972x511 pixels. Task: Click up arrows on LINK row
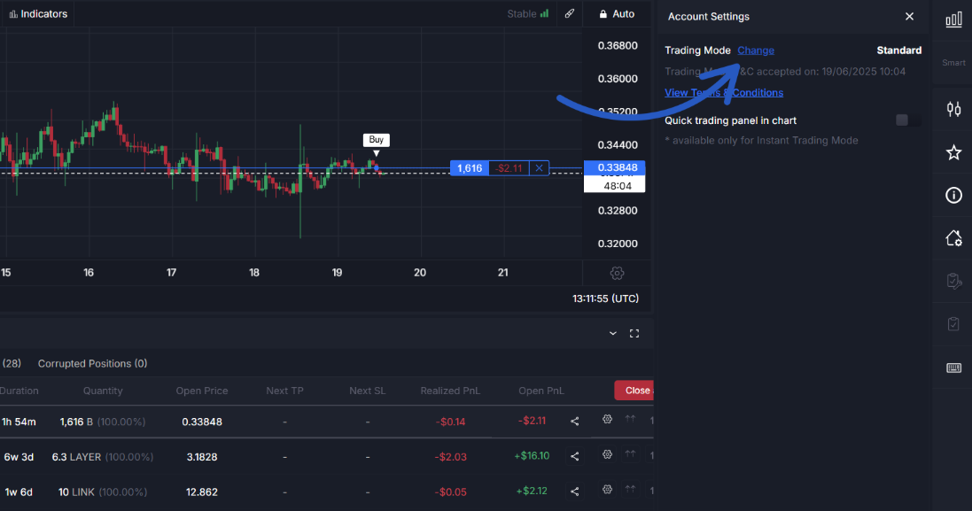(x=630, y=490)
